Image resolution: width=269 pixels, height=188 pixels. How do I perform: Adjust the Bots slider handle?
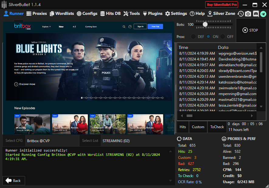(205, 25)
